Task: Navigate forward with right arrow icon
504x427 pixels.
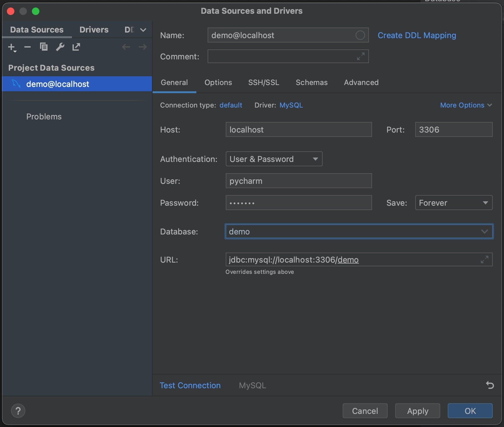Action: [143, 47]
